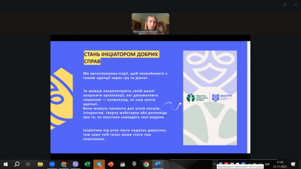Open the Viber app in taskbar

tap(75, 164)
